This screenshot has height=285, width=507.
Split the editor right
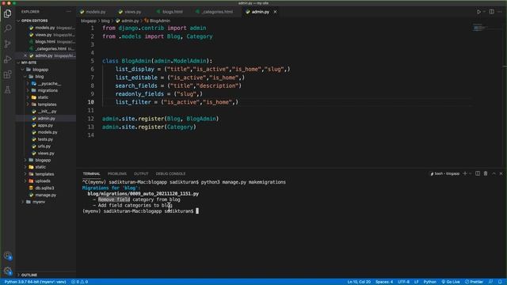click(x=491, y=12)
